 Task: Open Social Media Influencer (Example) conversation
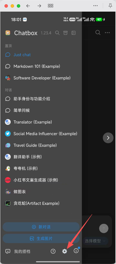coord(41,134)
